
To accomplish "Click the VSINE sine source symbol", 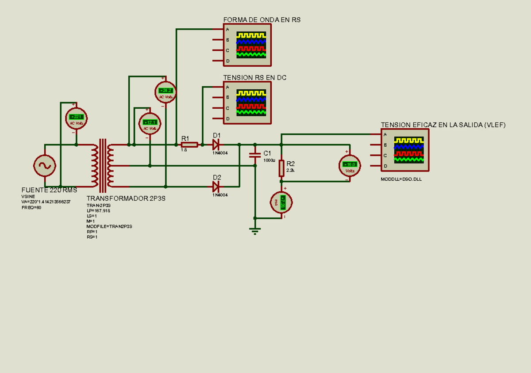I will pyautogui.click(x=44, y=165).
